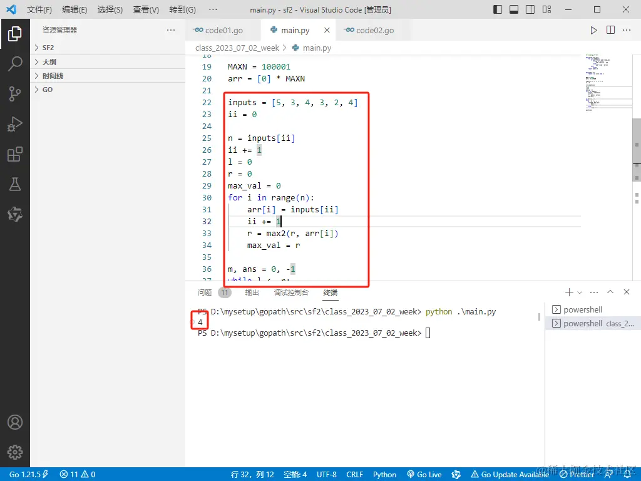Change indentation via 空格: 4
The height and width of the screenshot is (481, 641).
coord(295,475)
